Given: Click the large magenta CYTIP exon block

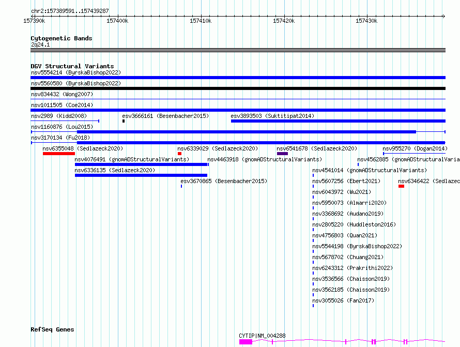Looking at the screenshot, I should point(246,342).
